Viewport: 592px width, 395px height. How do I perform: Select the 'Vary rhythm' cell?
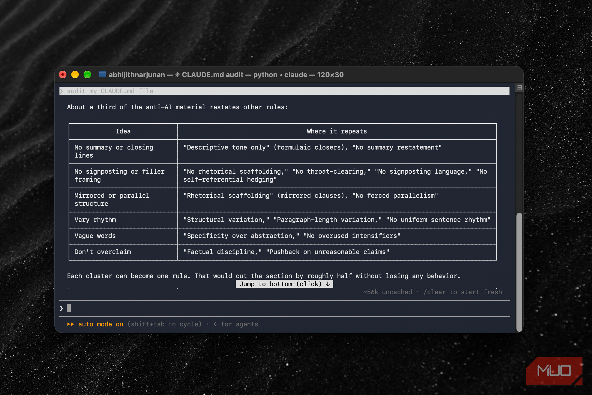[x=123, y=220]
